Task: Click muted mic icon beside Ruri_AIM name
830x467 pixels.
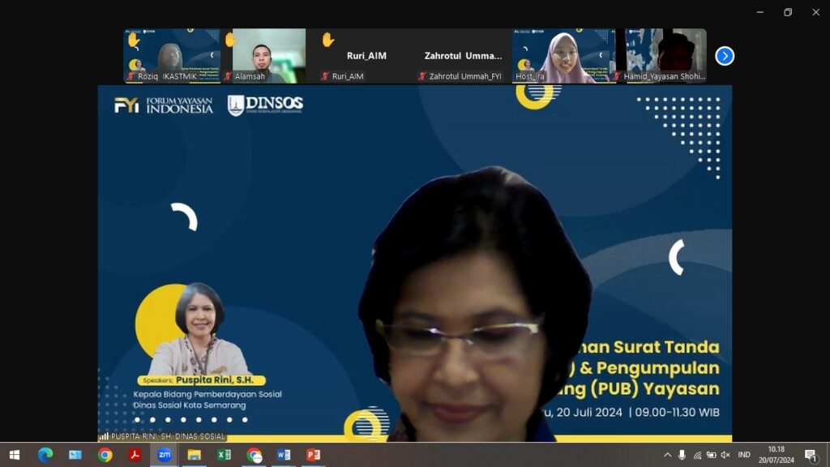Action: 324,76
